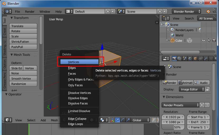Screen dimensions: 219x135
Task: Select the Constraints chain-link tab
Action: point(201,59)
